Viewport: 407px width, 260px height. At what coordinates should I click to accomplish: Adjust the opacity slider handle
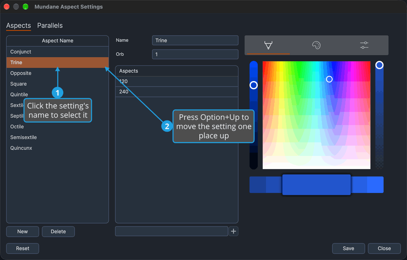click(x=379, y=65)
